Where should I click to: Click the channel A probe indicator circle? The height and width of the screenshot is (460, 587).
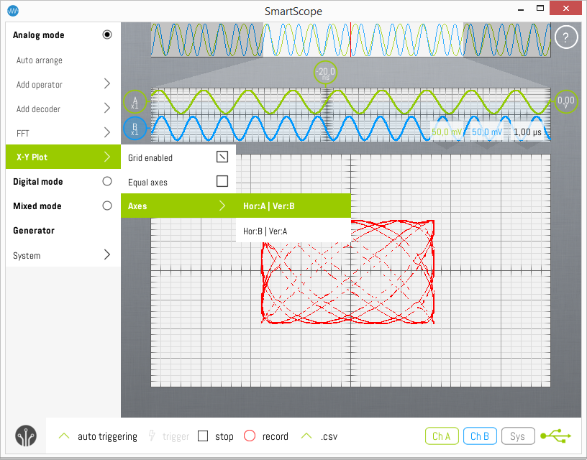point(135,102)
